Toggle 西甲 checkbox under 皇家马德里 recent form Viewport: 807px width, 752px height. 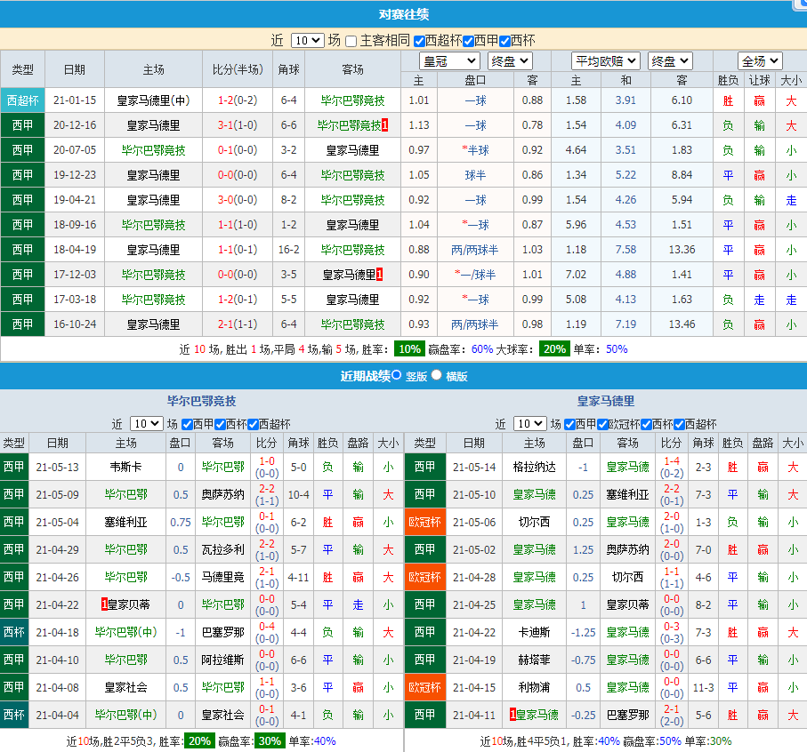pyautogui.click(x=569, y=425)
